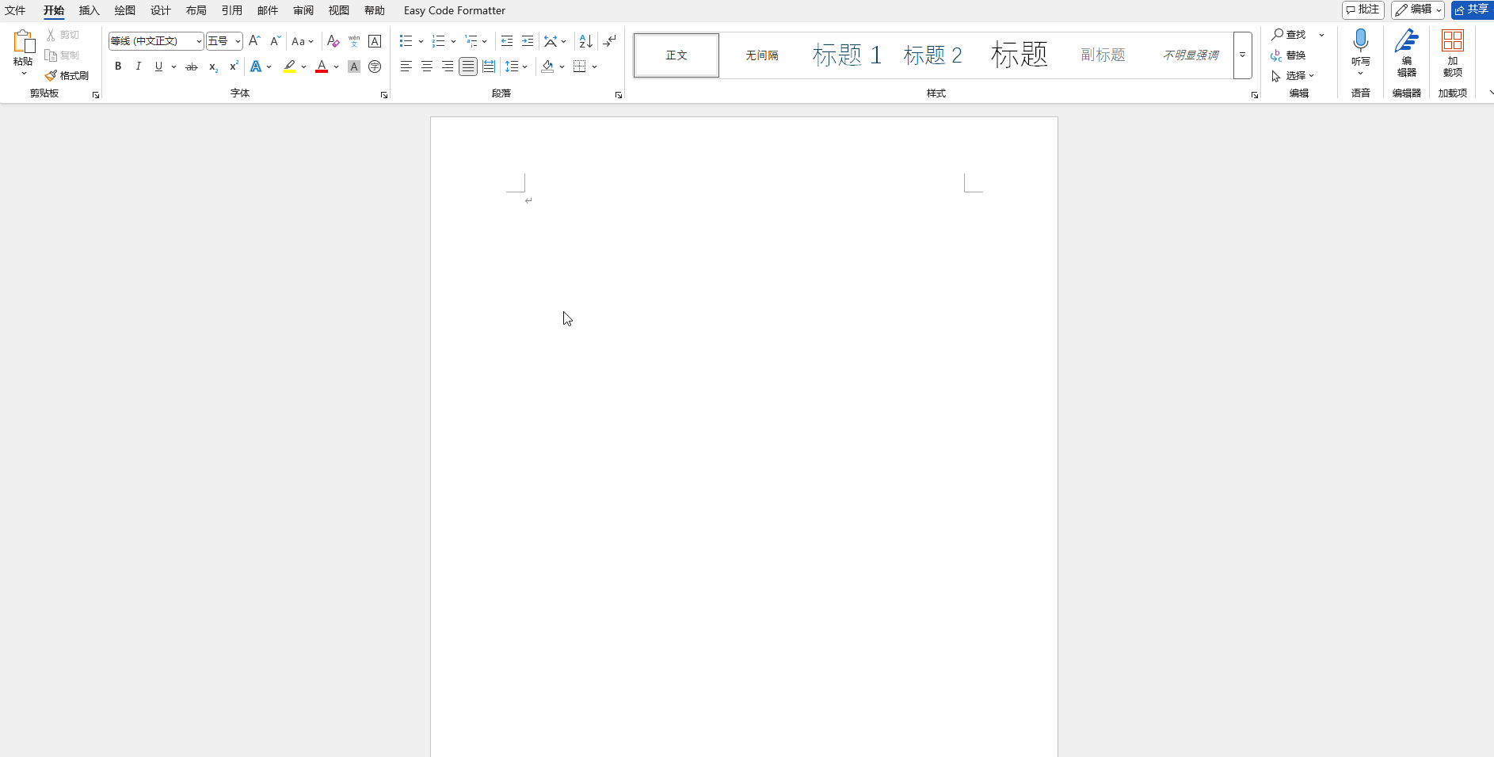Switch to the Review (审阅) tab

click(303, 10)
